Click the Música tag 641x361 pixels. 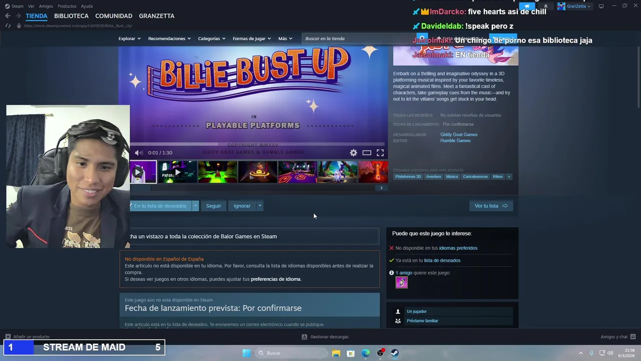(x=452, y=176)
